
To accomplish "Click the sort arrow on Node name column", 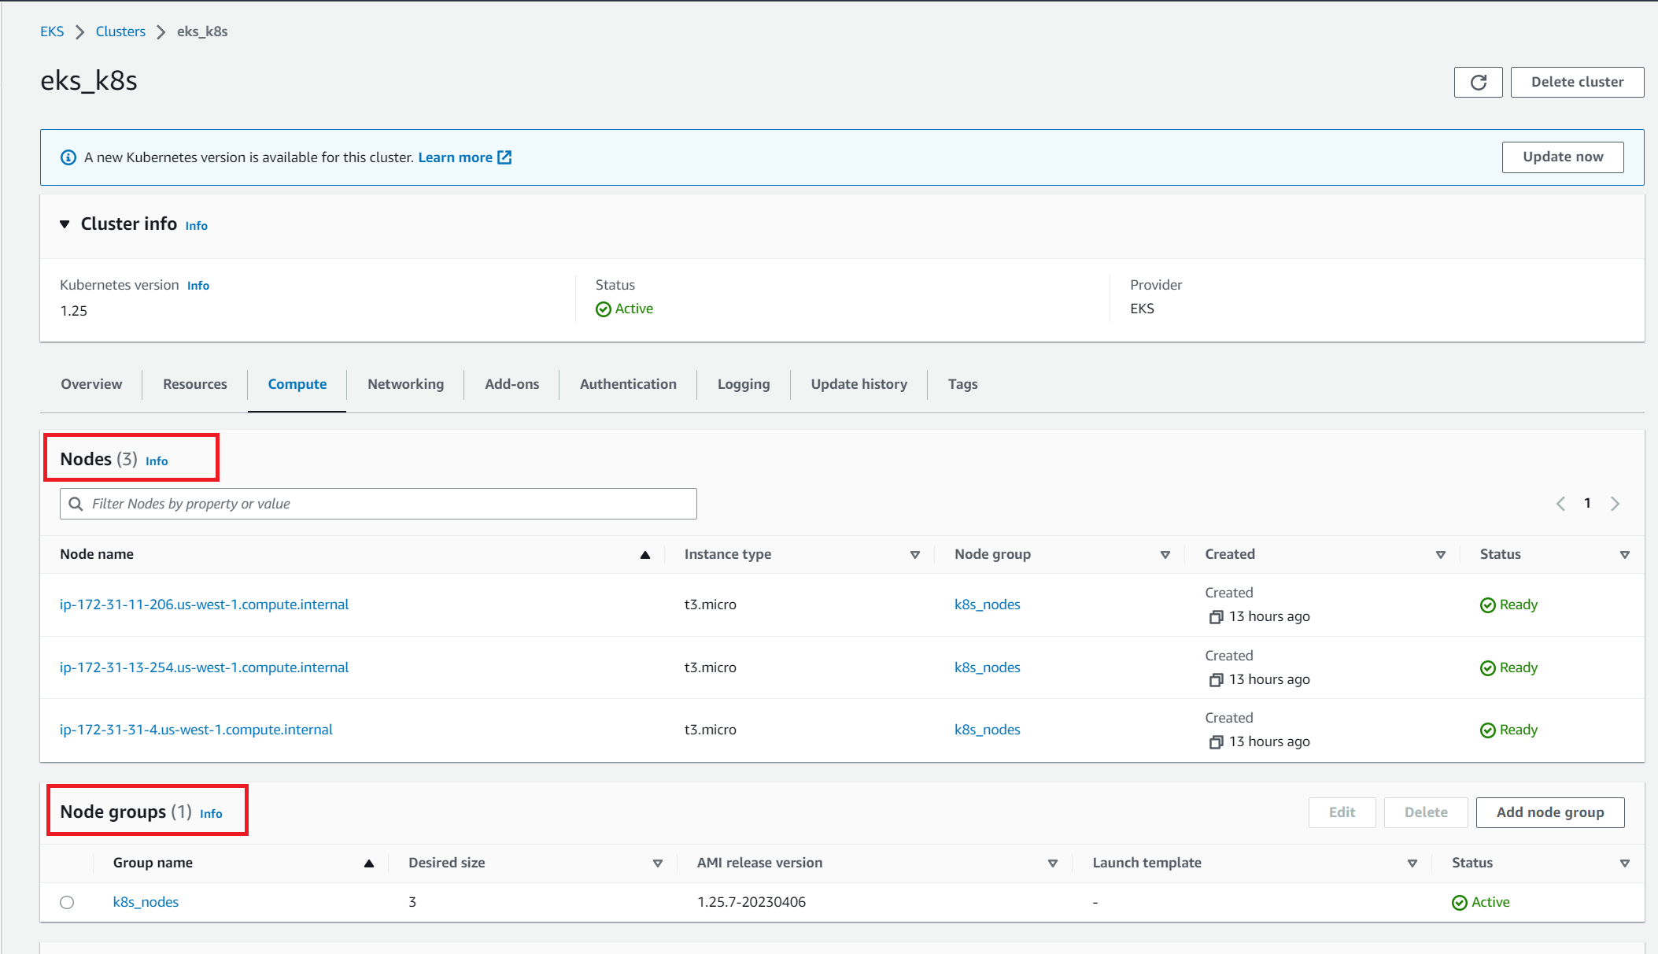I will (644, 554).
